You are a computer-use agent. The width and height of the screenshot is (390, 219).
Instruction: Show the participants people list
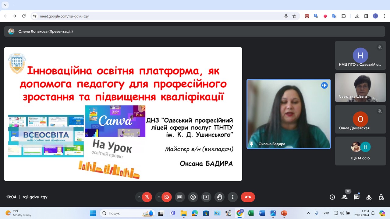tap(344, 197)
